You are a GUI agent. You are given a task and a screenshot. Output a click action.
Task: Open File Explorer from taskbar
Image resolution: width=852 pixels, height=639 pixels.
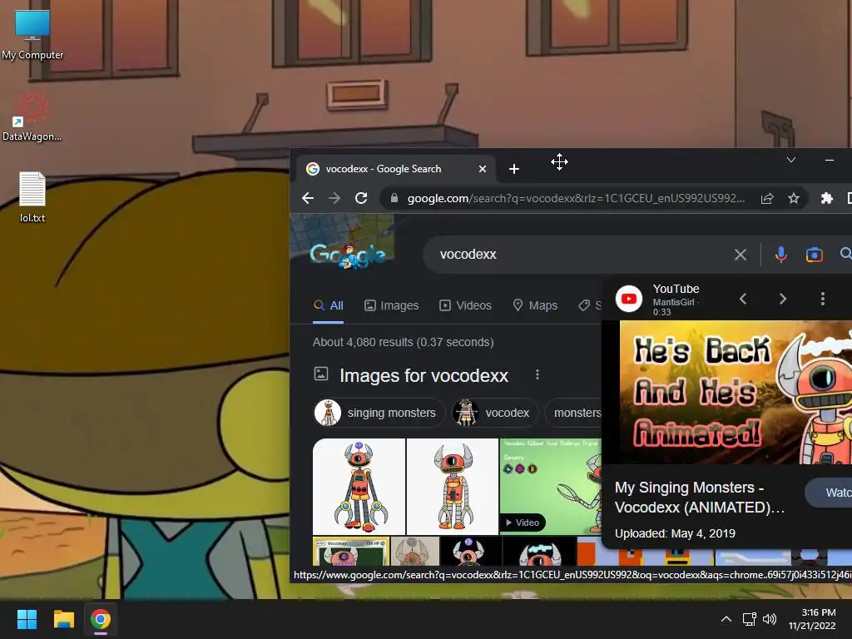point(63,619)
